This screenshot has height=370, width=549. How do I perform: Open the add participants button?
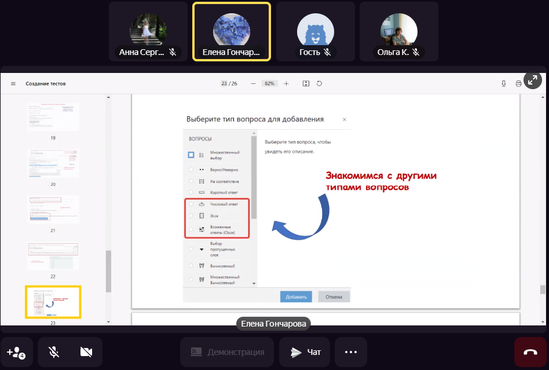click(16, 352)
